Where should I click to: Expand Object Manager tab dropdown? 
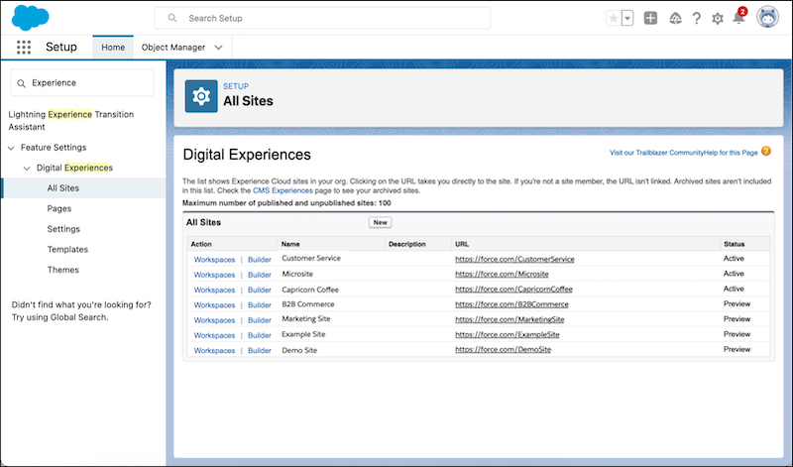point(219,48)
